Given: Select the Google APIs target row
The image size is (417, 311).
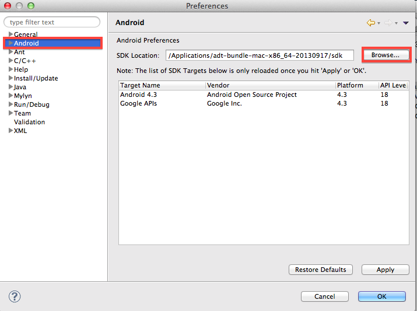Looking at the screenshot, I should point(264,103).
